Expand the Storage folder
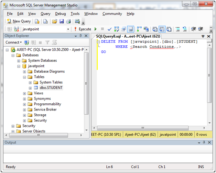 [x=24, y=115]
